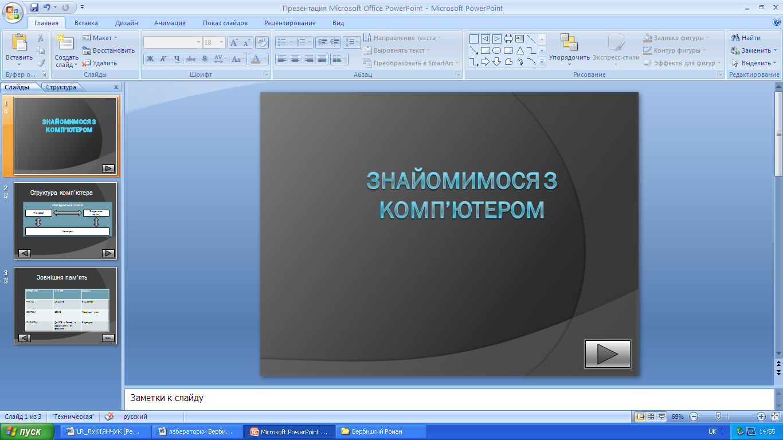The height and width of the screenshot is (440, 783).
Task: Select the Format Painter brush
Action: pyautogui.click(x=41, y=63)
